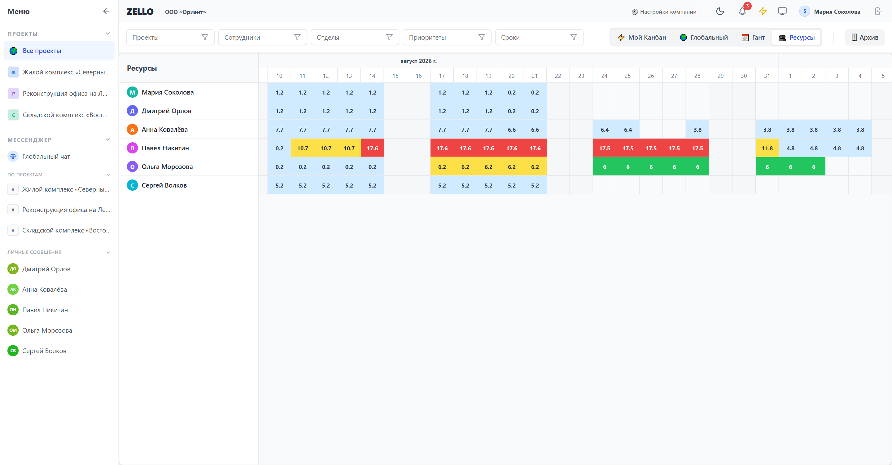
Task: Switch to My Kanban tab
Action: (642, 38)
